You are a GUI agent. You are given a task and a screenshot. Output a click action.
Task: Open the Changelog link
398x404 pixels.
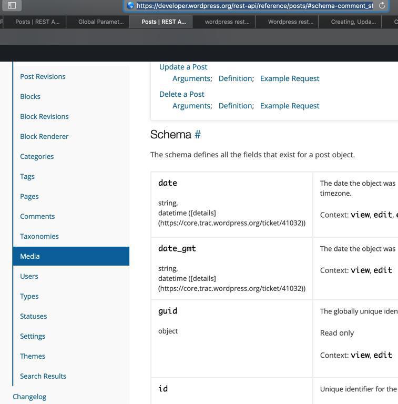[29, 397]
